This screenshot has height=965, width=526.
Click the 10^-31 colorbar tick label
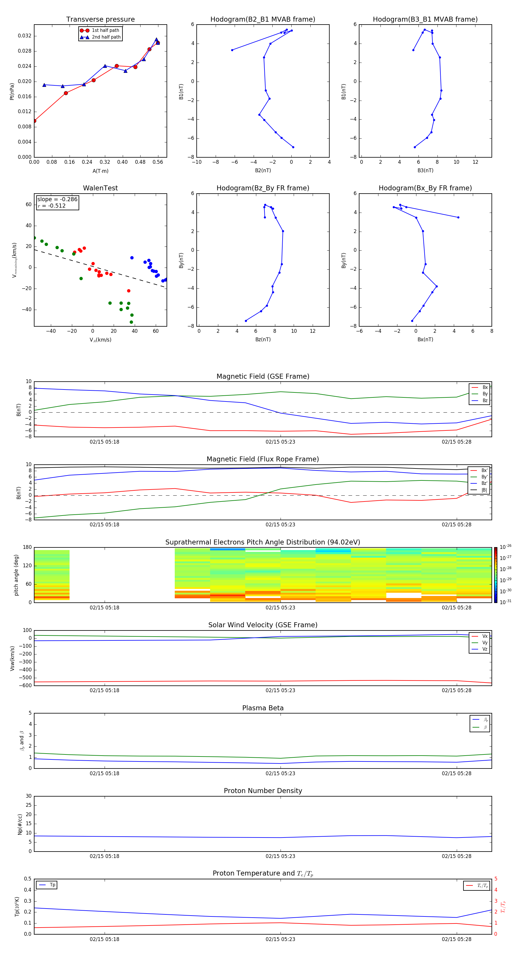click(x=506, y=602)
